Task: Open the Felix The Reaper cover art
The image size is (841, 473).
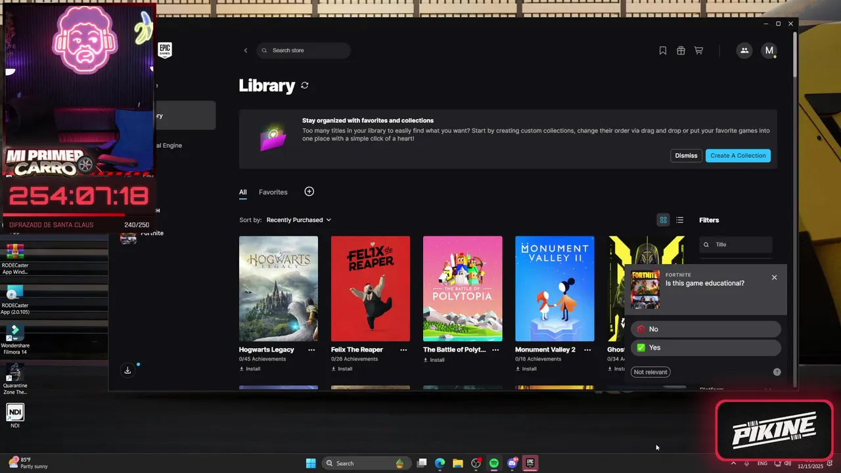Action: (x=371, y=289)
